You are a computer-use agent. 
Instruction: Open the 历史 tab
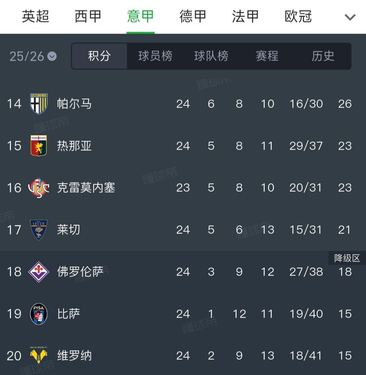pyautogui.click(x=322, y=56)
